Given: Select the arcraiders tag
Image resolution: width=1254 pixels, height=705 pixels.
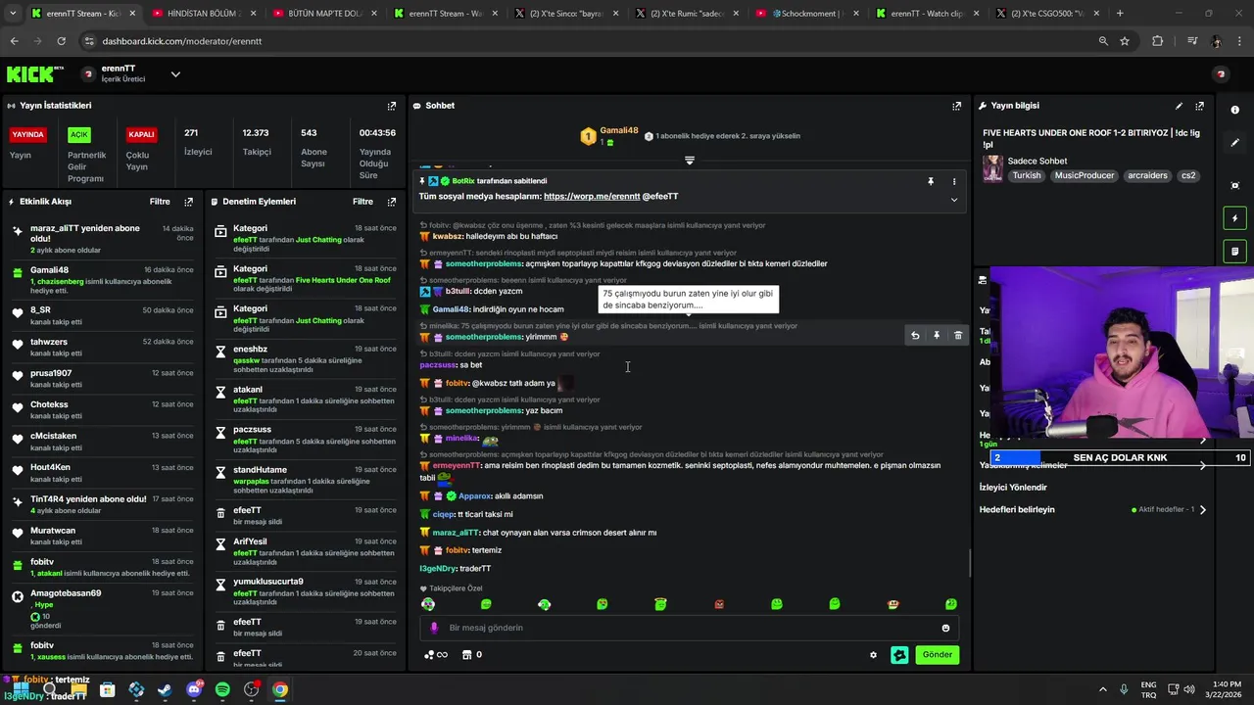Looking at the screenshot, I should pyautogui.click(x=1147, y=176).
